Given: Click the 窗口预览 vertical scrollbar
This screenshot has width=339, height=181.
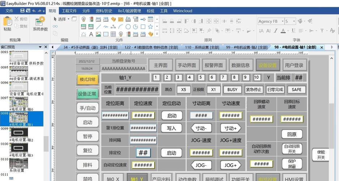Looking at the screenshot, I should click(46, 144).
